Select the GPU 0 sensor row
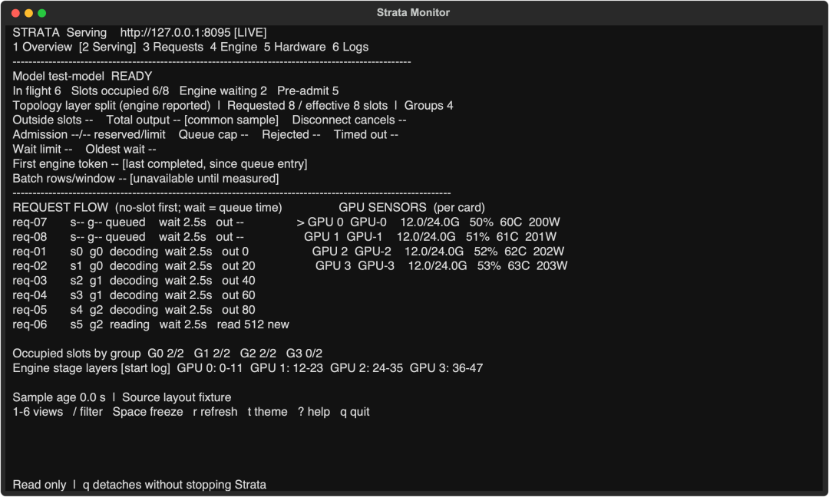The height and width of the screenshot is (497, 829). tap(429, 222)
